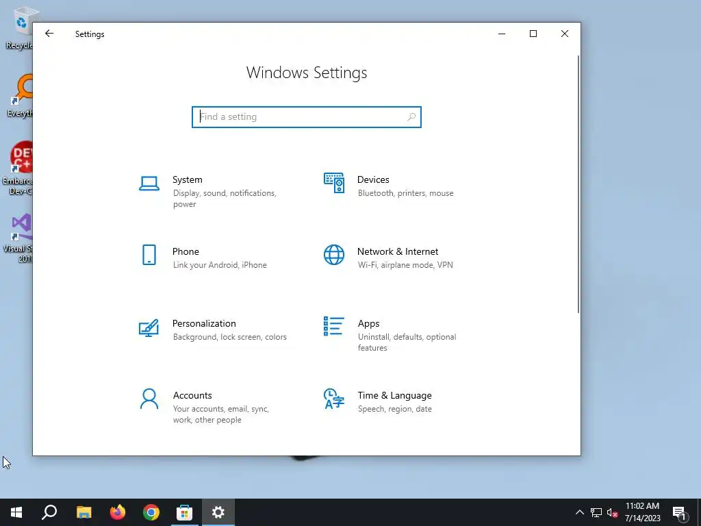Image resolution: width=701 pixels, height=526 pixels.
Task: Click the Accounts category title
Action: point(192,396)
